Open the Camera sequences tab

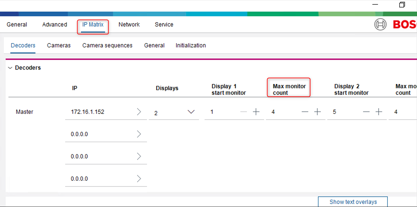pos(107,45)
